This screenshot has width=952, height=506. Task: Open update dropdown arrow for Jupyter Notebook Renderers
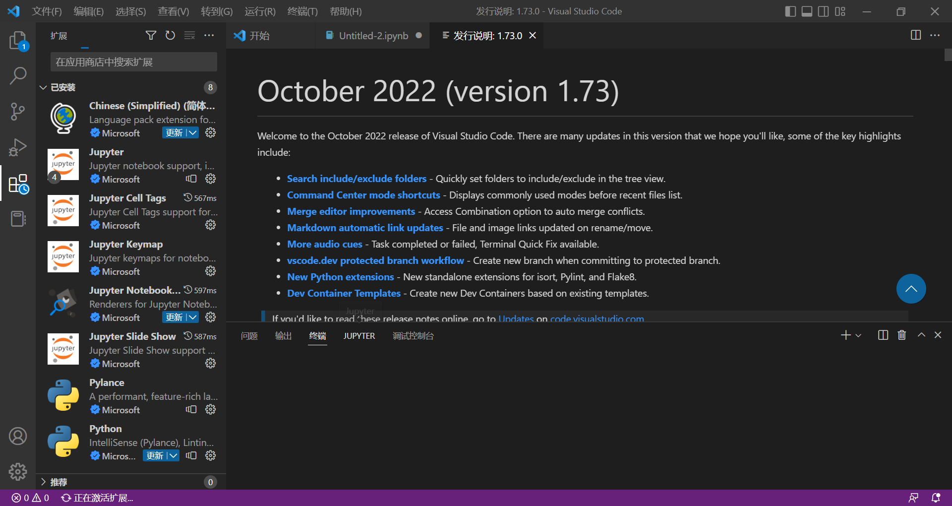[192, 317]
